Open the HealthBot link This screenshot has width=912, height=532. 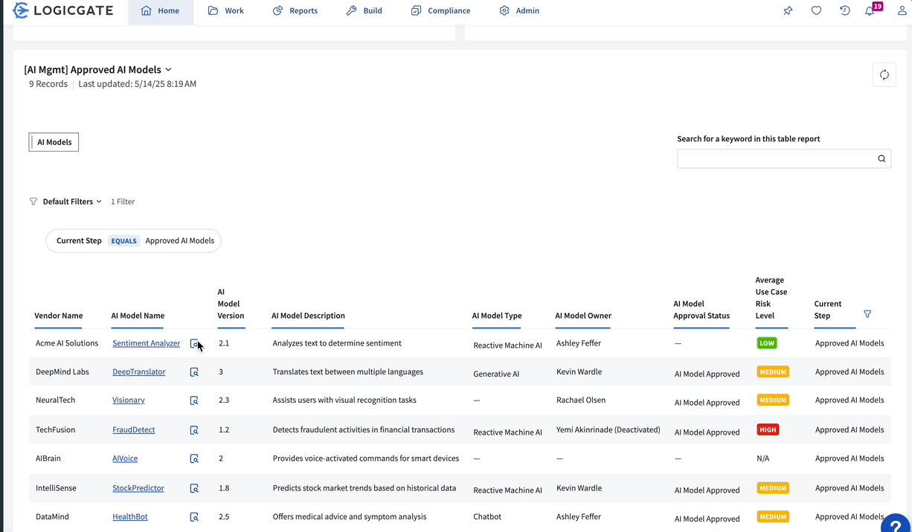130,516
